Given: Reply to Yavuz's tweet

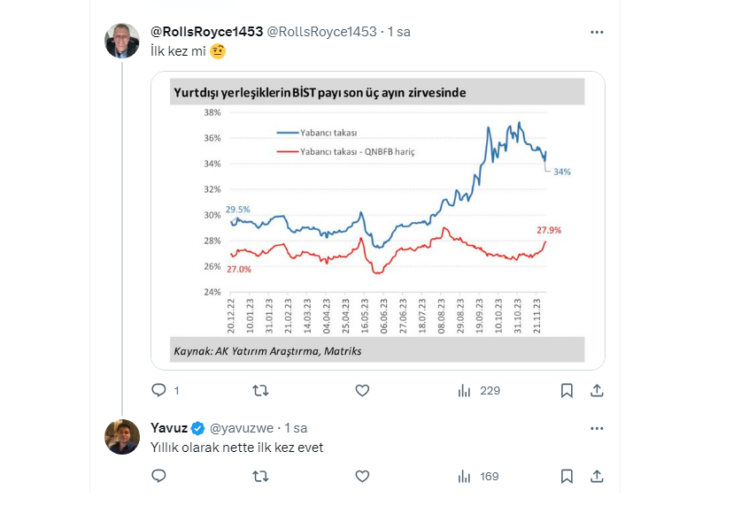Looking at the screenshot, I should click(159, 476).
